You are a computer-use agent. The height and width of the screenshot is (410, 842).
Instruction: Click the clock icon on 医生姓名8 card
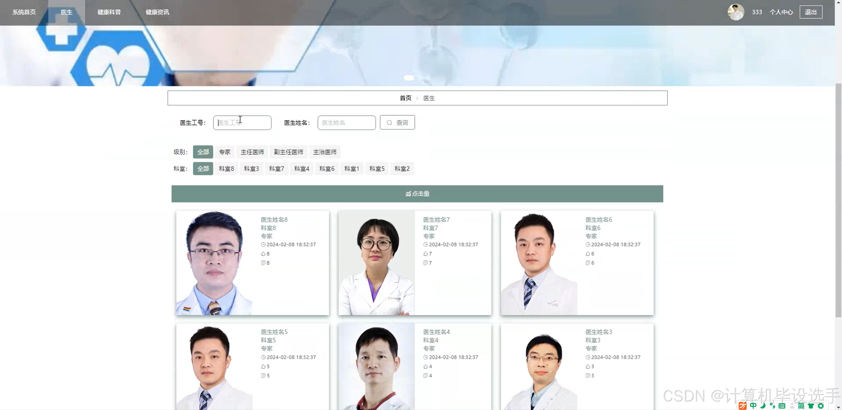(x=263, y=244)
